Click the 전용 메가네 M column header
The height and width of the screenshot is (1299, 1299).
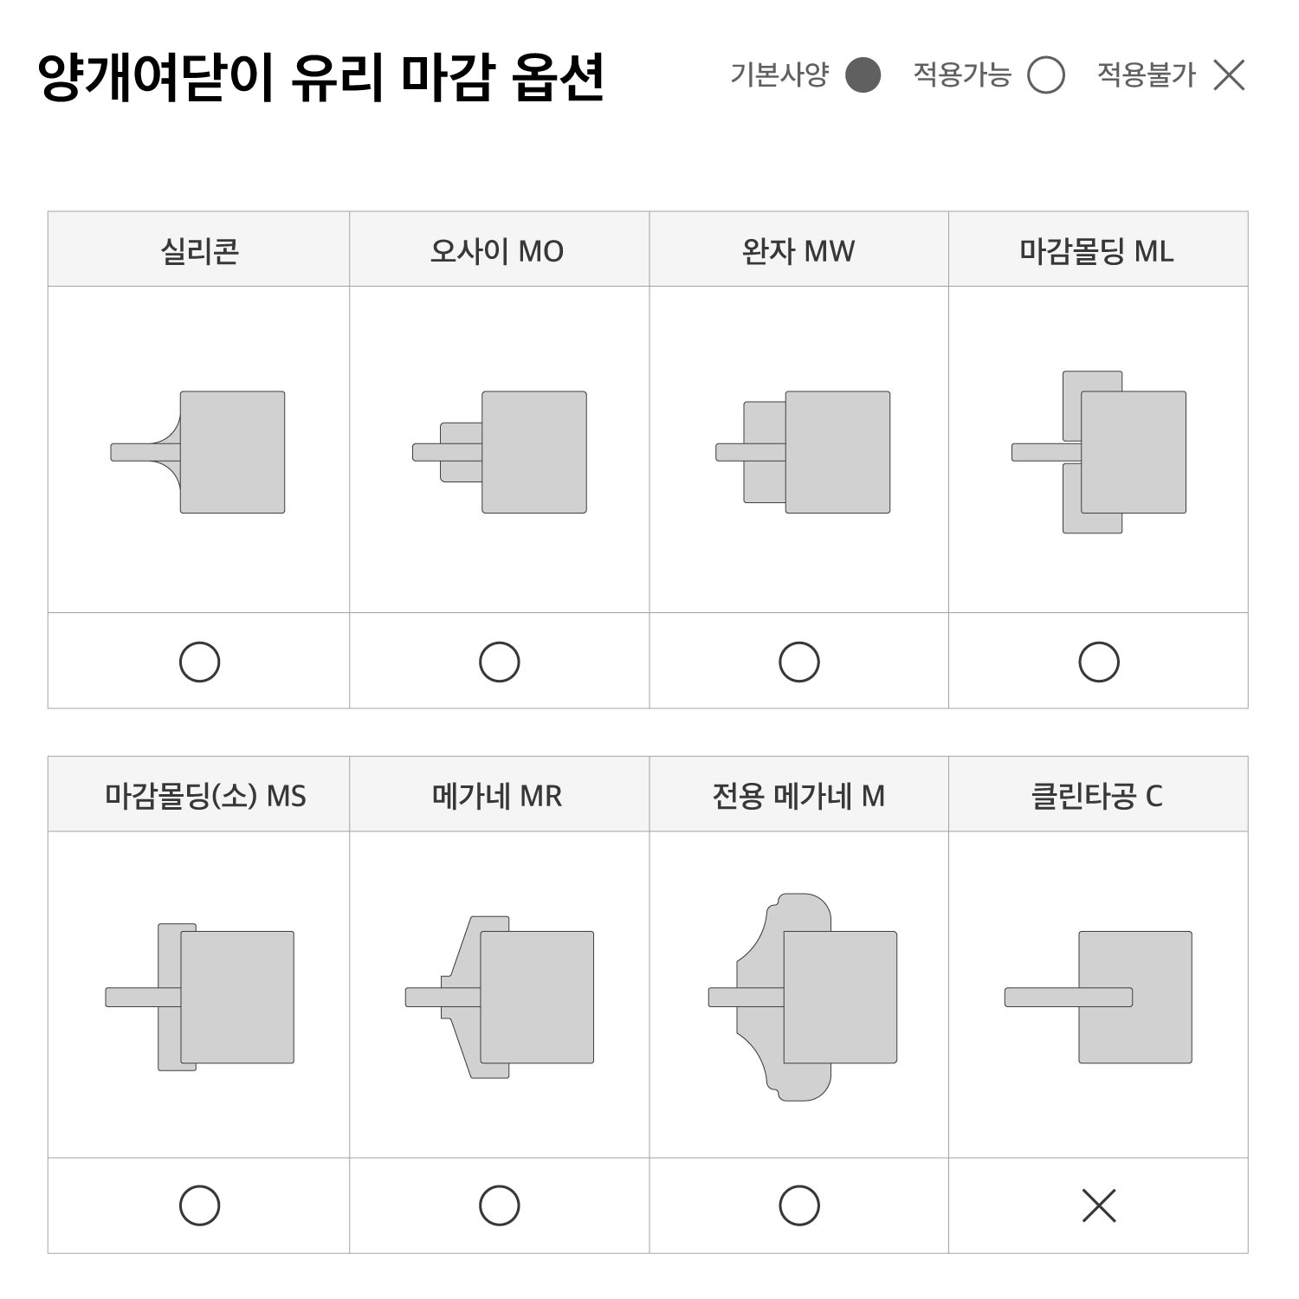point(798,795)
